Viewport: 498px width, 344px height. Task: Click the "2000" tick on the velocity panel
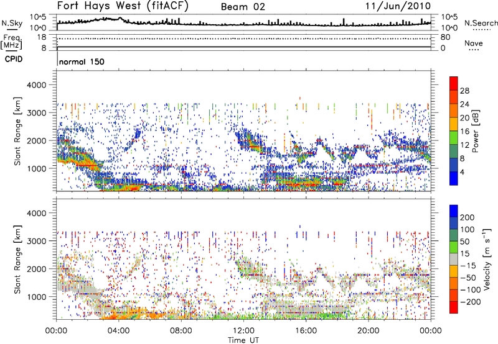pyautogui.click(x=37, y=269)
